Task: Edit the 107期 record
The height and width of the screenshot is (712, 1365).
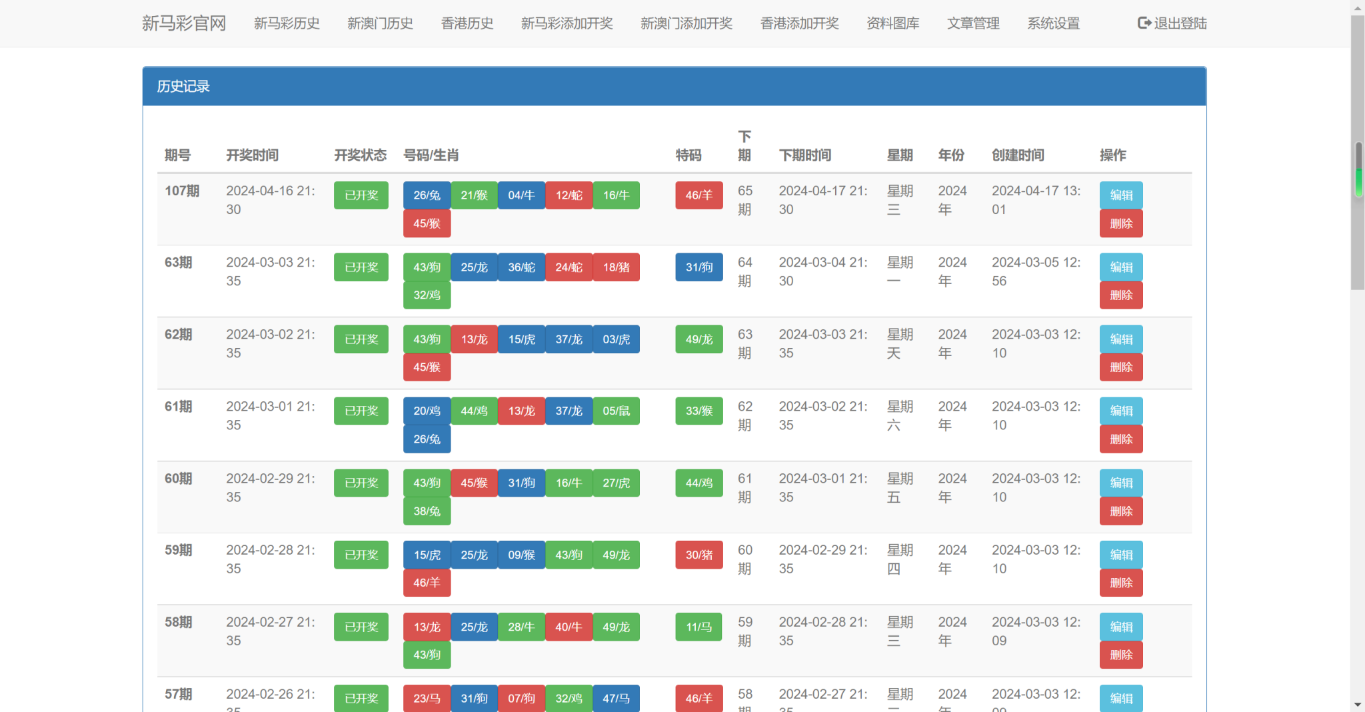Action: (1120, 195)
